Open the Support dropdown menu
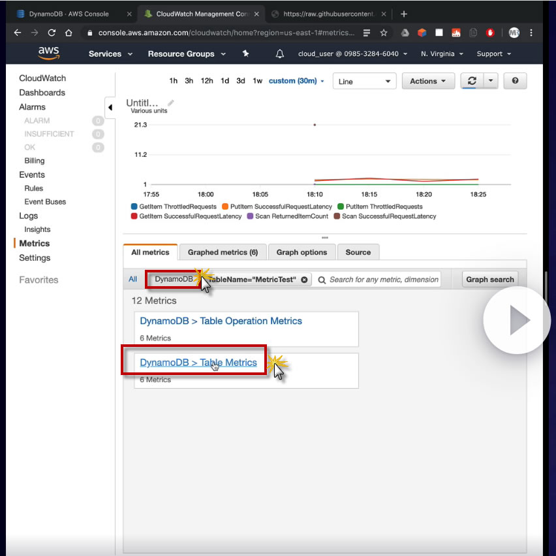The height and width of the screenshot is (556, 556). 493,54
